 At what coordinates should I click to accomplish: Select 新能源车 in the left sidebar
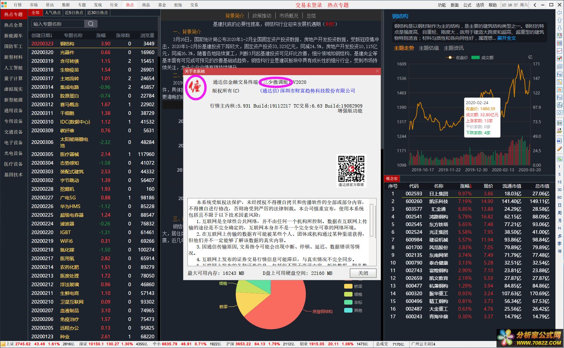[x=13, y=36]
